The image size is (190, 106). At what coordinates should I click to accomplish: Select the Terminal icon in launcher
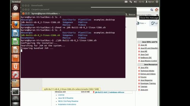point(15,92)
